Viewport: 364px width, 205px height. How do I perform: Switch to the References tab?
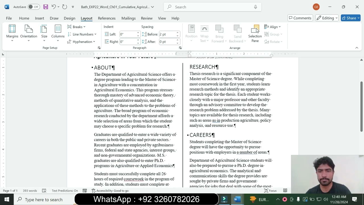(x=107, y=18)
